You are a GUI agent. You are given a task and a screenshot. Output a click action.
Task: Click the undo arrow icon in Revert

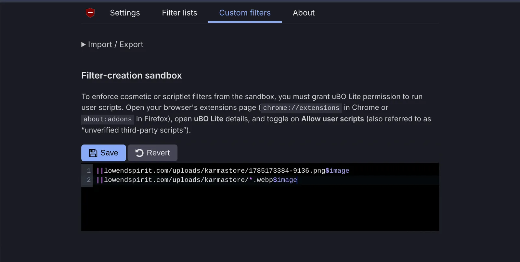[139, 153]
